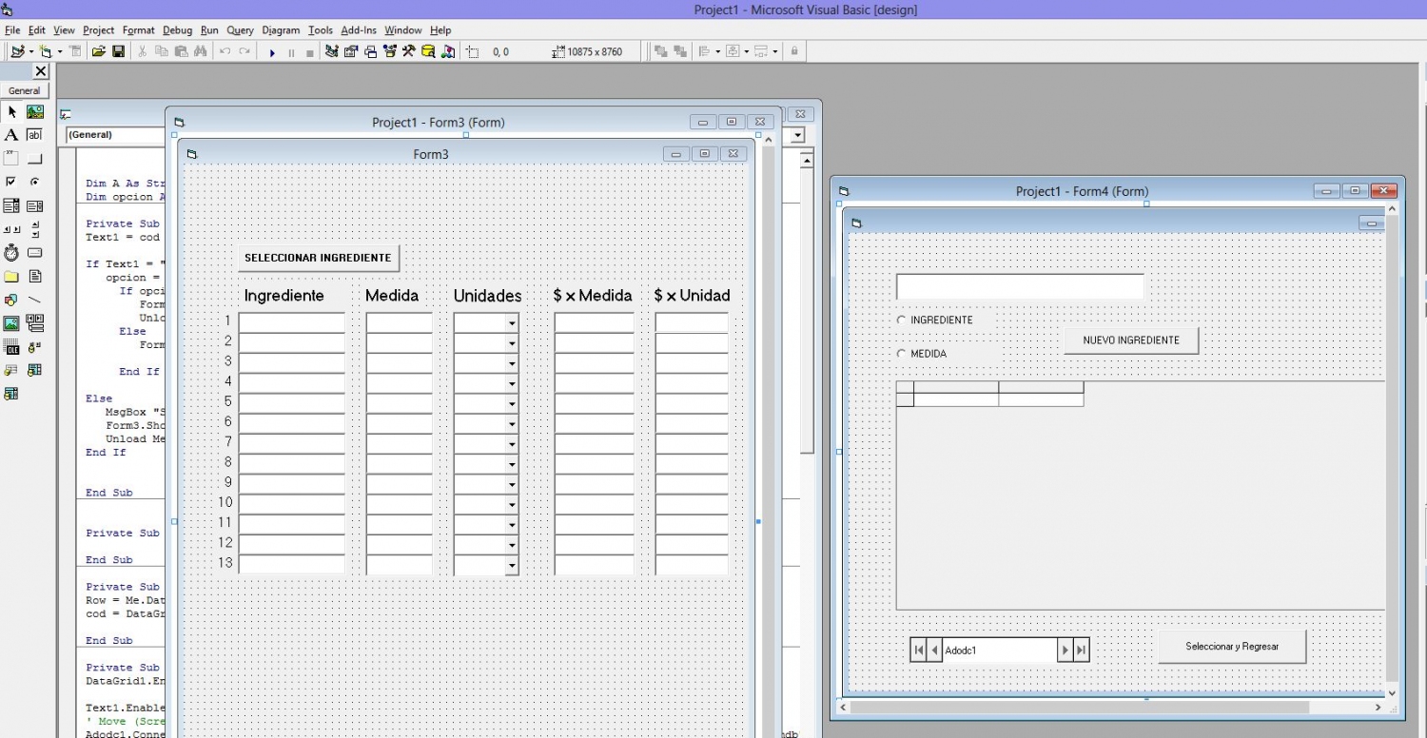This screenshot has height=738, width=1427.
Task: Open the Add Project dropdown arrow
Action: (x=31, y=51)
